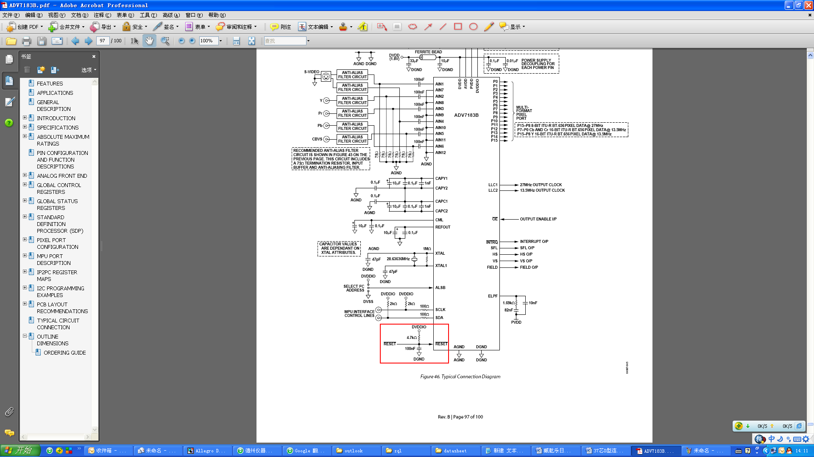Click the Save floppy disk icon
The height and width of the screenshot is (457, 814).
[x=42, y=41]
